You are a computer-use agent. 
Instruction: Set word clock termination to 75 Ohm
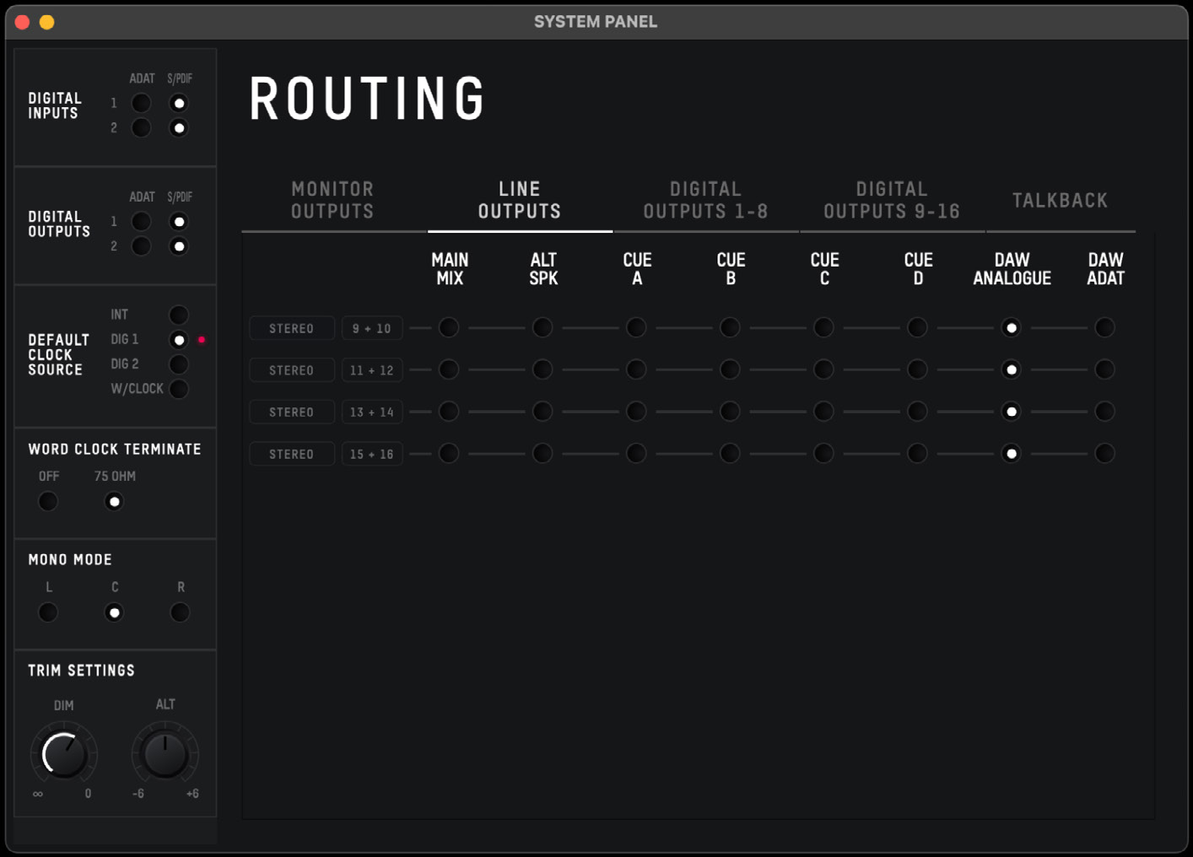(114, 502)
